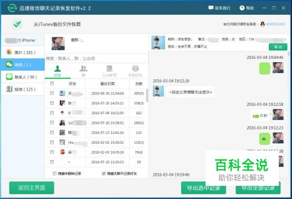Click the QQ penguin customer service icon
This screenshot has height=199, width=292.
point(262,24)
